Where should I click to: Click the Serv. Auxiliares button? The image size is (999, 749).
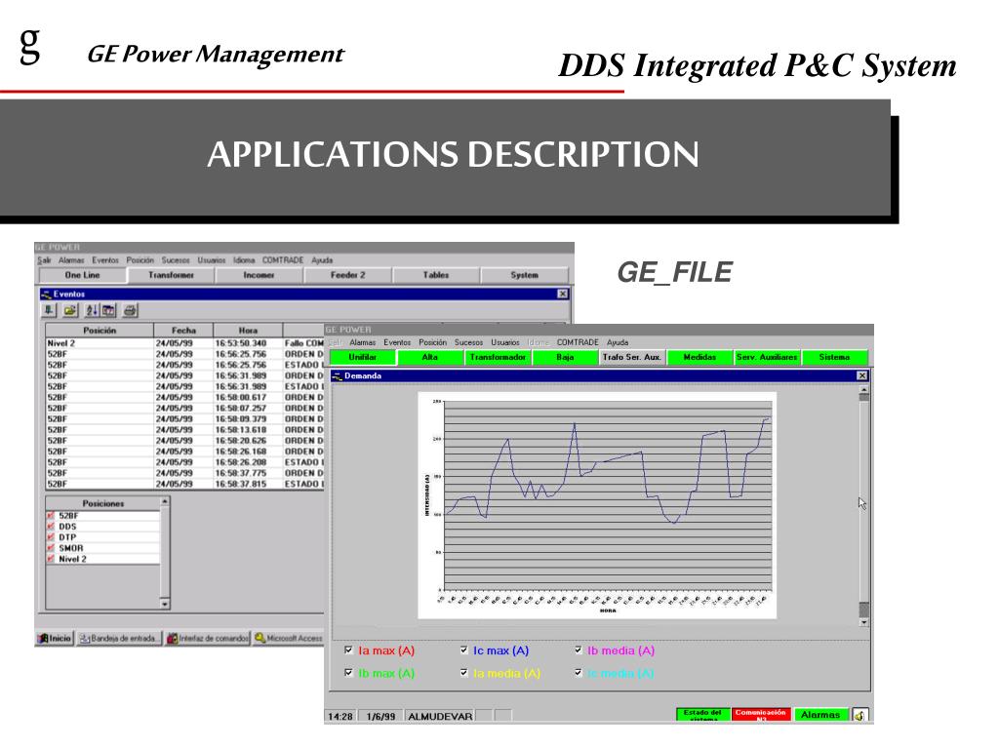point(767,357)
